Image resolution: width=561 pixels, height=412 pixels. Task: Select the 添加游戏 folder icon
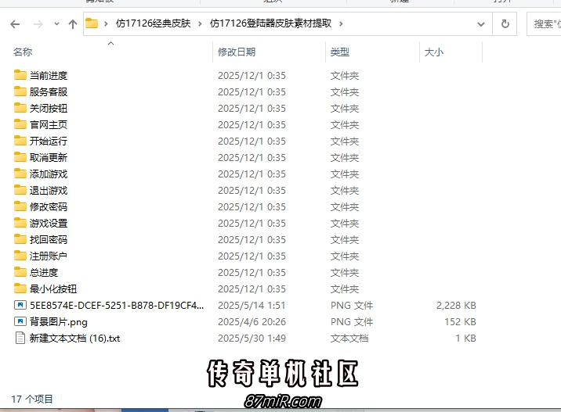click(x=20, y=174)
